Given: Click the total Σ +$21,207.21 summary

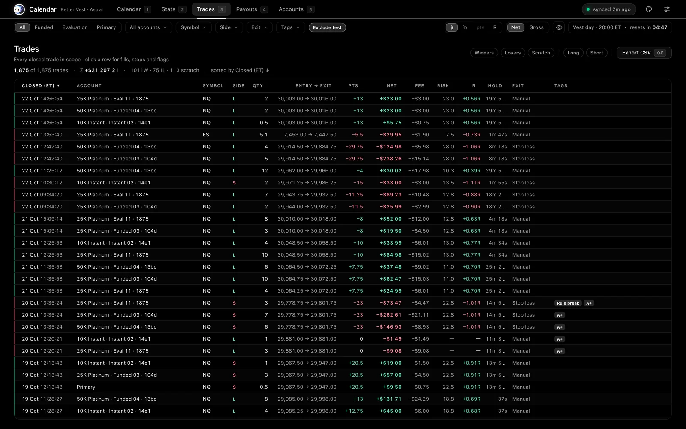Looking at the screenshot, I should 99,70.
